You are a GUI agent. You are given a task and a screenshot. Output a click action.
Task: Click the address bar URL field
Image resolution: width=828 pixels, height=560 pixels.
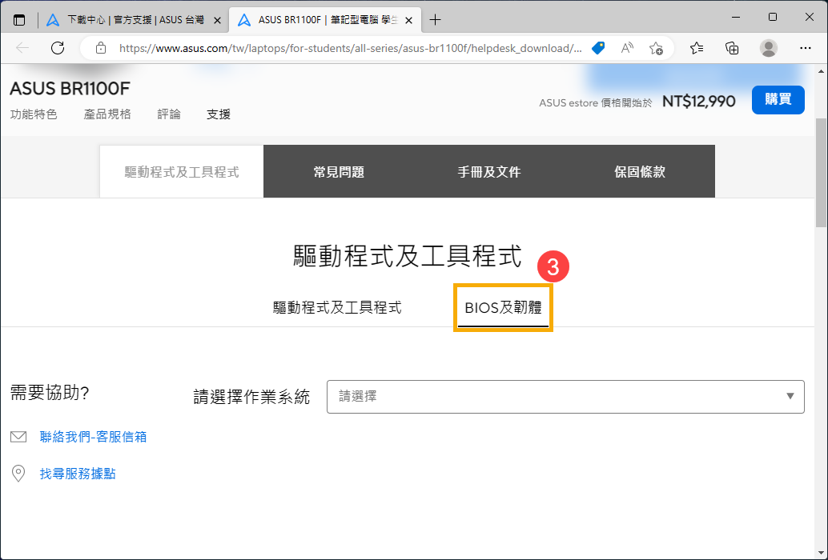pyautogui.click(x=350, y=49)
